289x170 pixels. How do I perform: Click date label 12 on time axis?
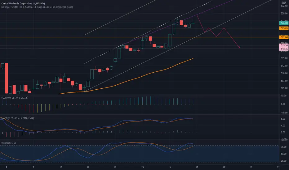(x=115, y=167)
